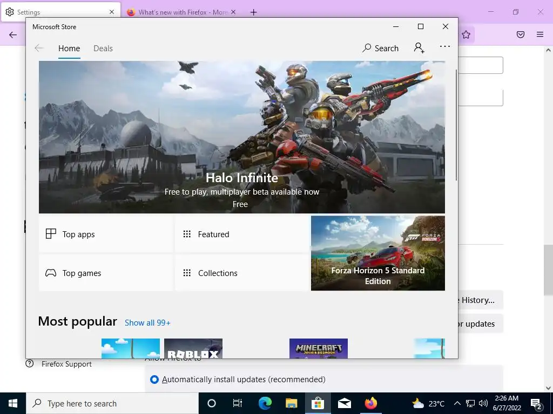This screenshot has height=414, width=553.
Task: Select Automatically install updates radio button
Action: coord(154,379)
